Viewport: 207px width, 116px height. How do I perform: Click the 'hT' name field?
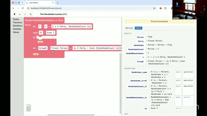[41, 33]
